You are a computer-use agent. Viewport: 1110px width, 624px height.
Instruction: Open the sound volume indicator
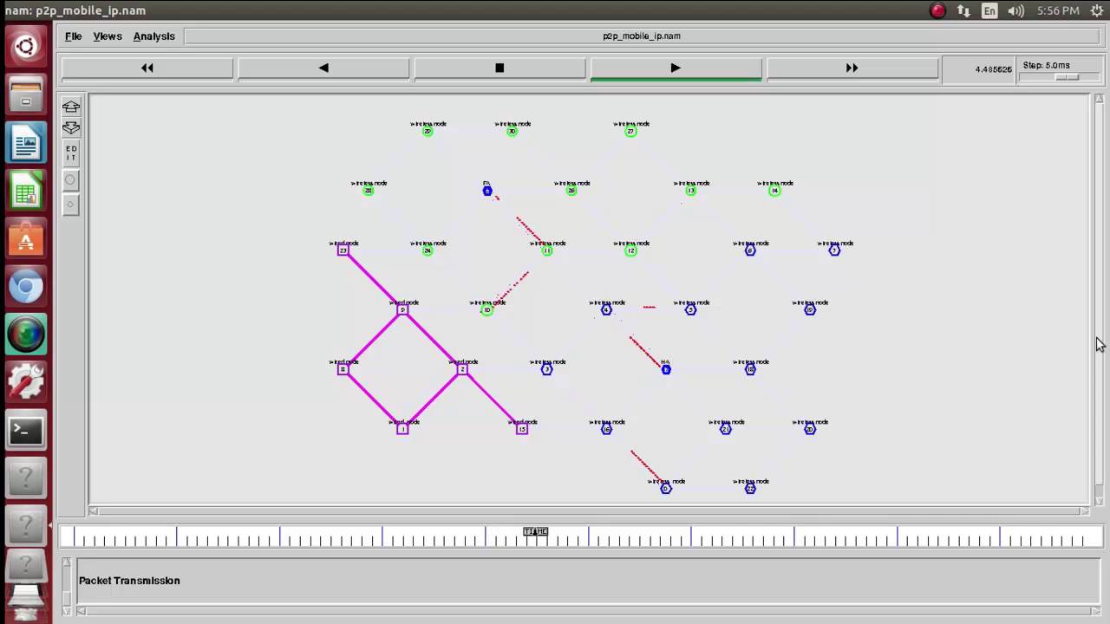click(1015, 10)
